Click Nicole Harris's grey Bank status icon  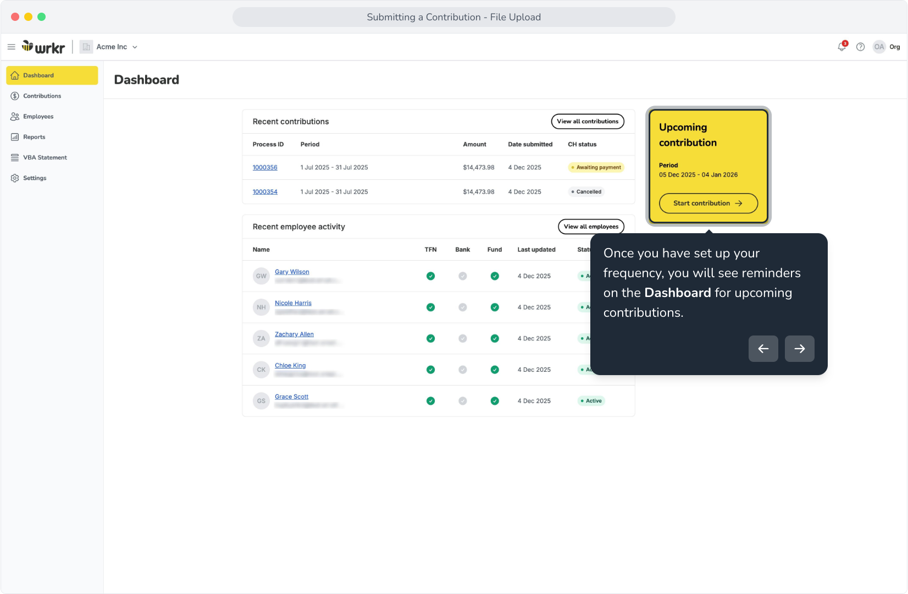(463, 307)
